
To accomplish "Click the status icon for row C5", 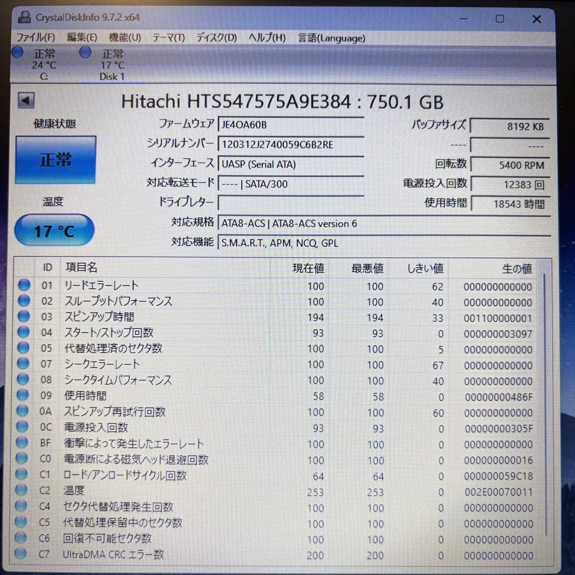I will [21, 522].
